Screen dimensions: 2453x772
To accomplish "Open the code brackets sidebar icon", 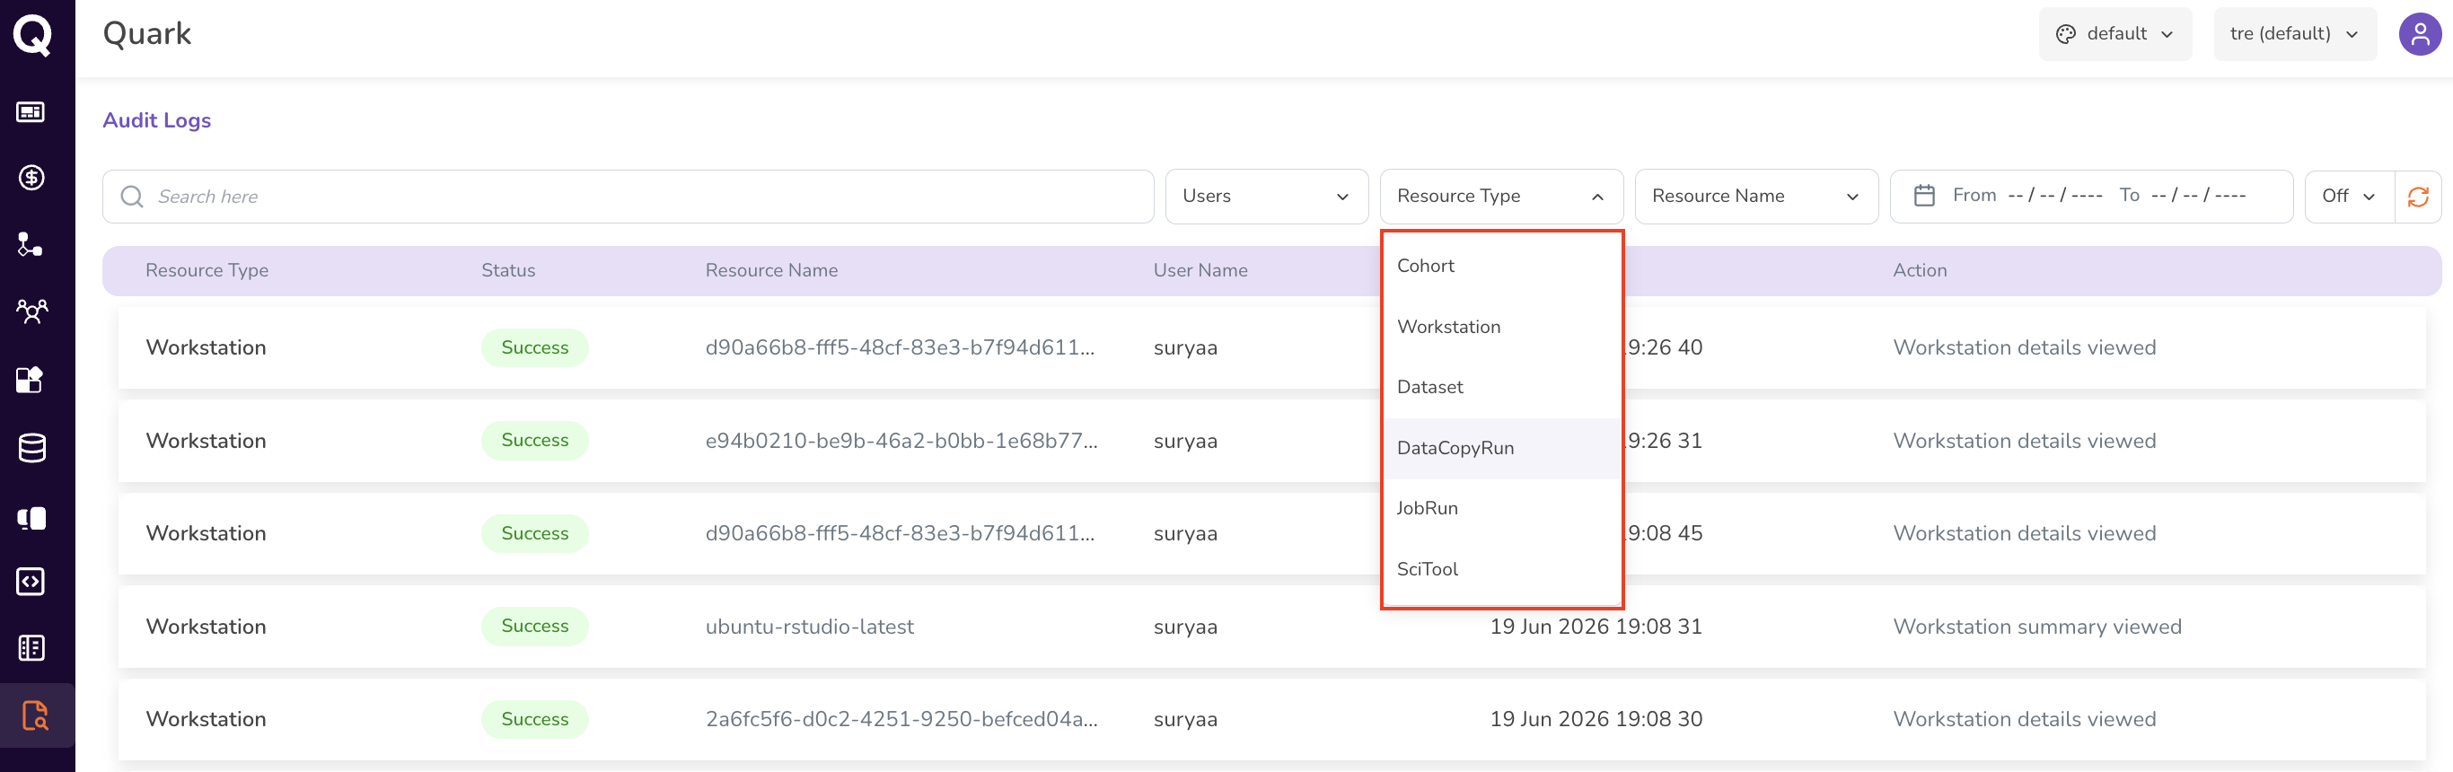I will pos(31,582).
